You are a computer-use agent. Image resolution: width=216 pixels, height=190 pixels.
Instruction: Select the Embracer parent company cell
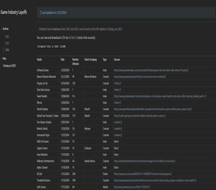(x=88, y=148)
